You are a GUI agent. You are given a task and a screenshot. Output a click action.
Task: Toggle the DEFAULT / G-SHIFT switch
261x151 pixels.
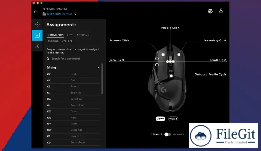pyautogui.click(x=168, y=134)
